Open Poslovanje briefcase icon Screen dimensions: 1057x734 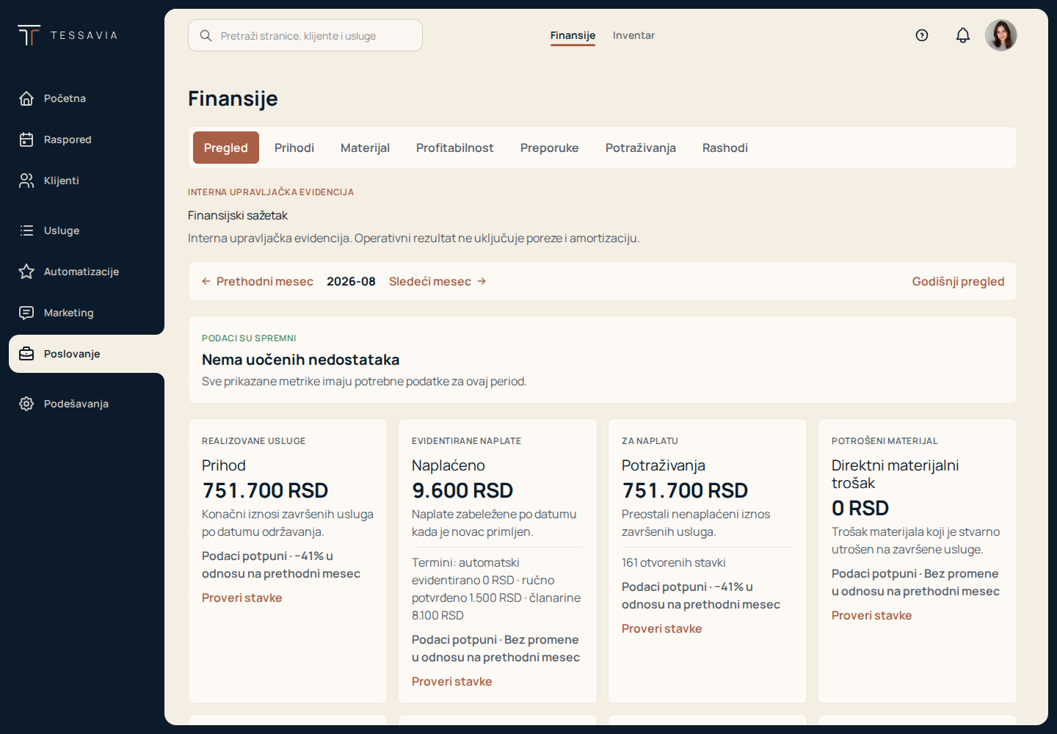pos(26,354)
